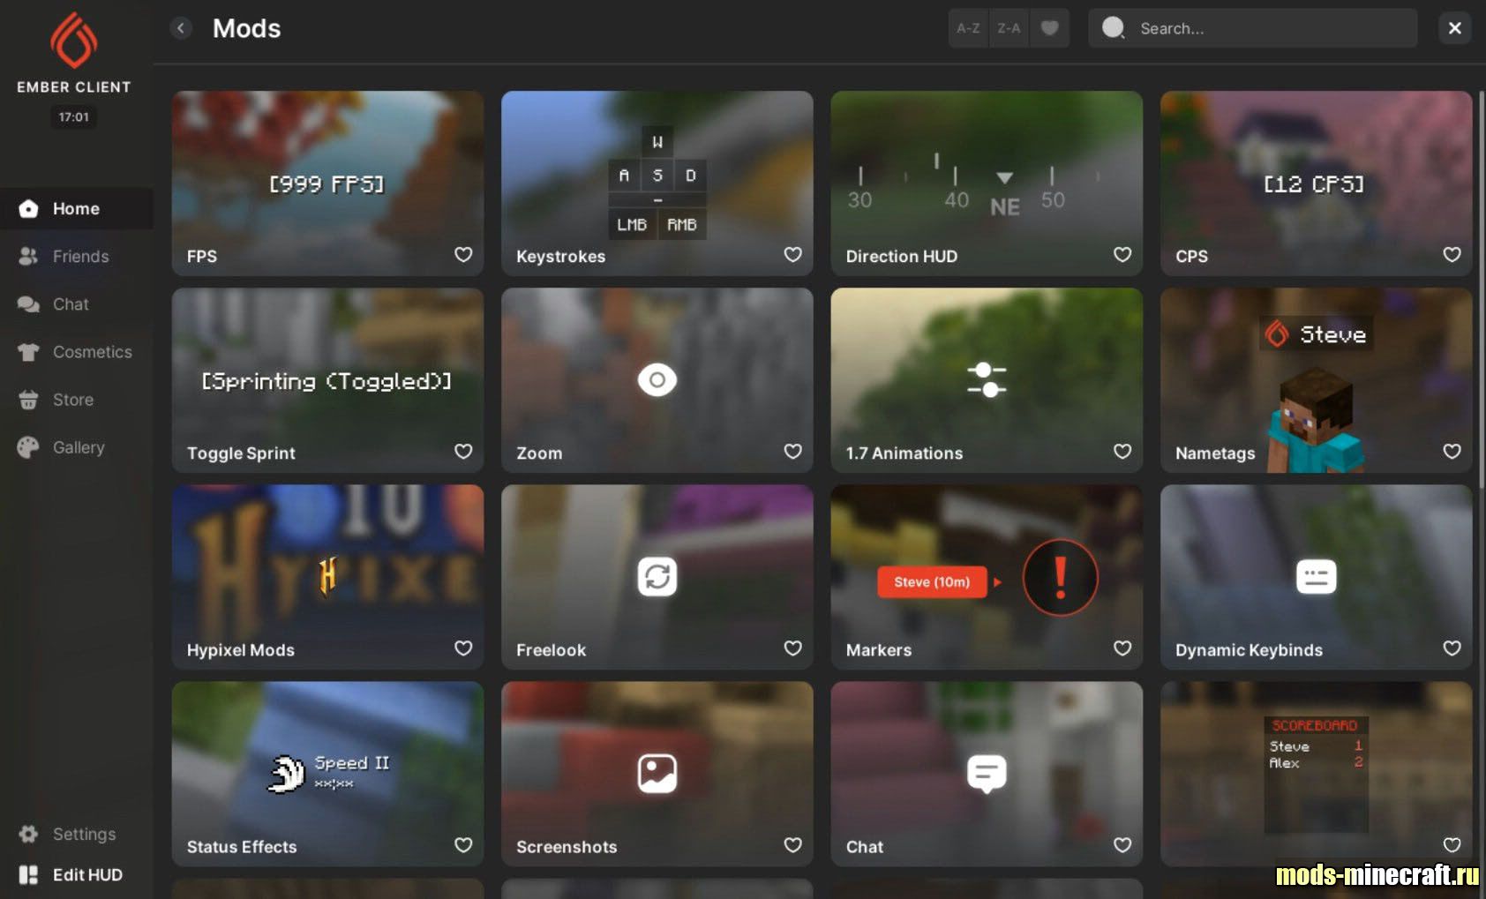Click the Search mods input field
This screenshot has height=899, width=1486.
(1252, 28)
